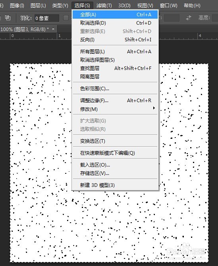Open the 图层(L) menu
The image size is (218, 266).
(x=38, y=6)
